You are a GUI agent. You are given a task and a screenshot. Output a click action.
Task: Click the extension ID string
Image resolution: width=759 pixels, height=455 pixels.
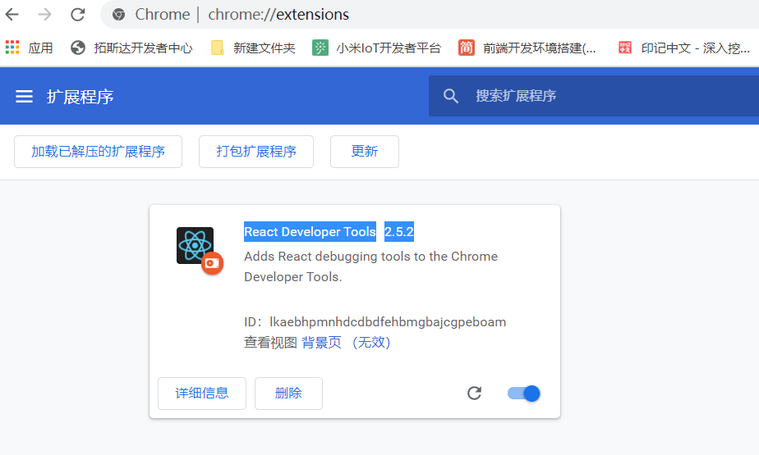coord(388,322)
